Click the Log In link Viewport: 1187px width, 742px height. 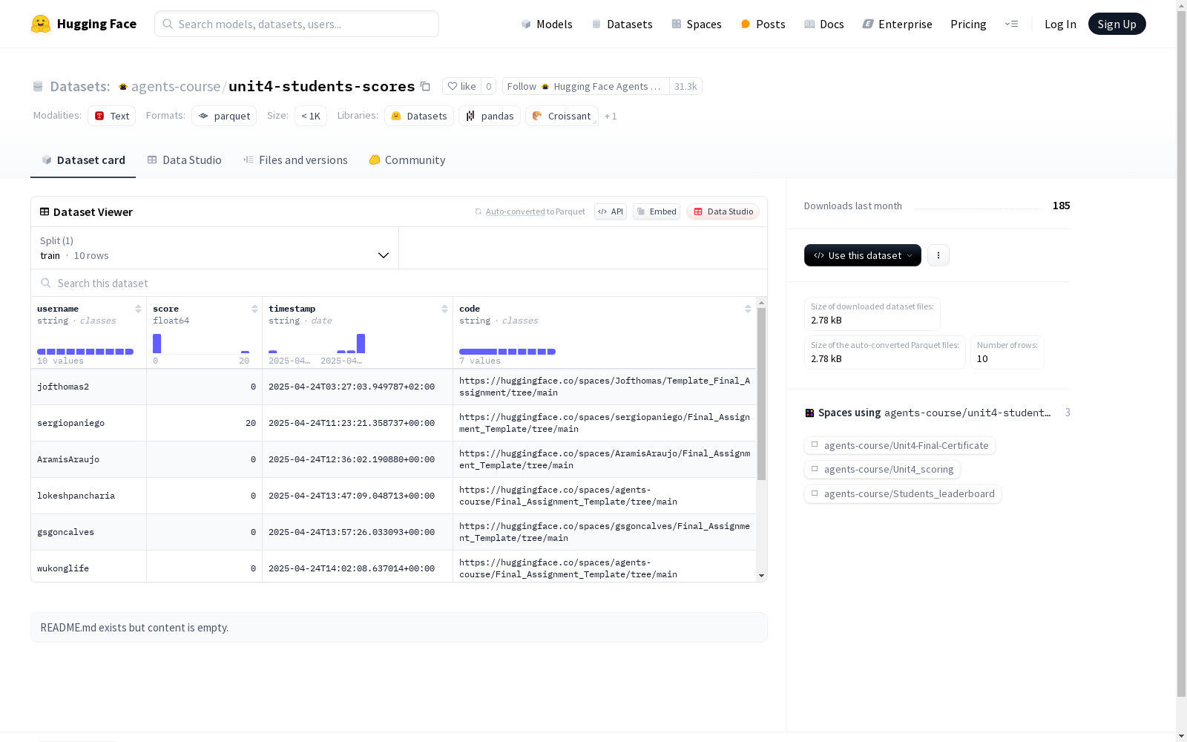(x=1060, y=24)
